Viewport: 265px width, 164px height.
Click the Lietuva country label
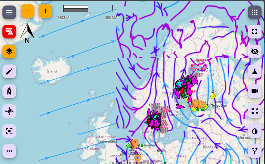pos(198,138)
